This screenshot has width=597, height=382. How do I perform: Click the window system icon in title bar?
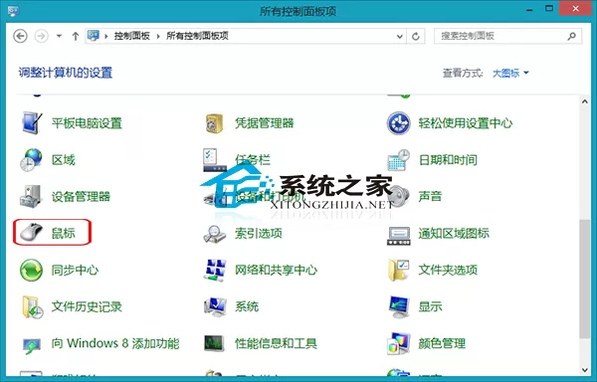[x=13, y=11]
